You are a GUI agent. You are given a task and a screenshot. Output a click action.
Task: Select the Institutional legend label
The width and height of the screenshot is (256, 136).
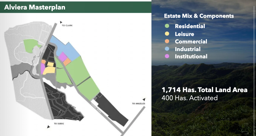click(191, 57)
